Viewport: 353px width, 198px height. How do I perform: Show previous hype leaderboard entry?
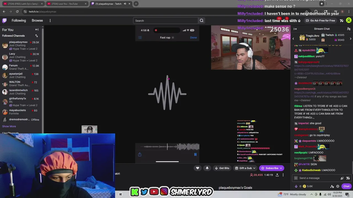(x=293, y=38)
